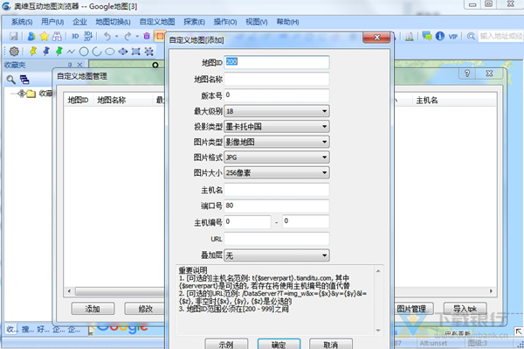Toggle the 3D/2D switch icon
The image size is (524, 349).
[88, 36]
